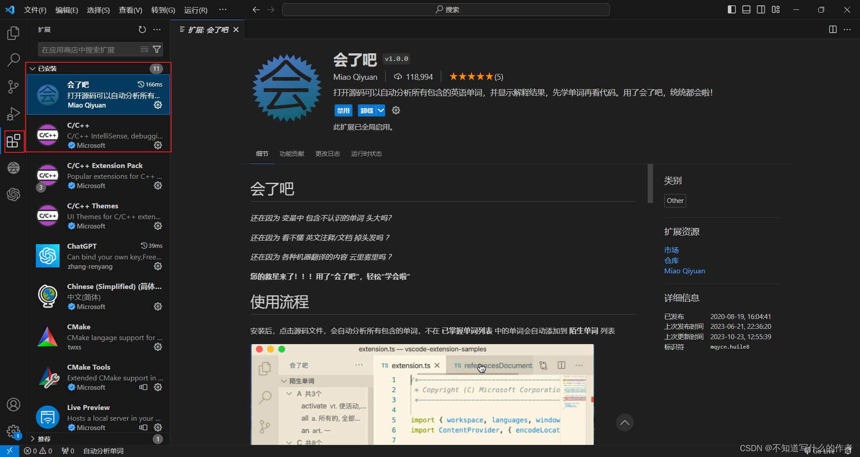Open gear for Live Preview extension
The height and width of the screenshot is (457, 860).
point(158,427)
